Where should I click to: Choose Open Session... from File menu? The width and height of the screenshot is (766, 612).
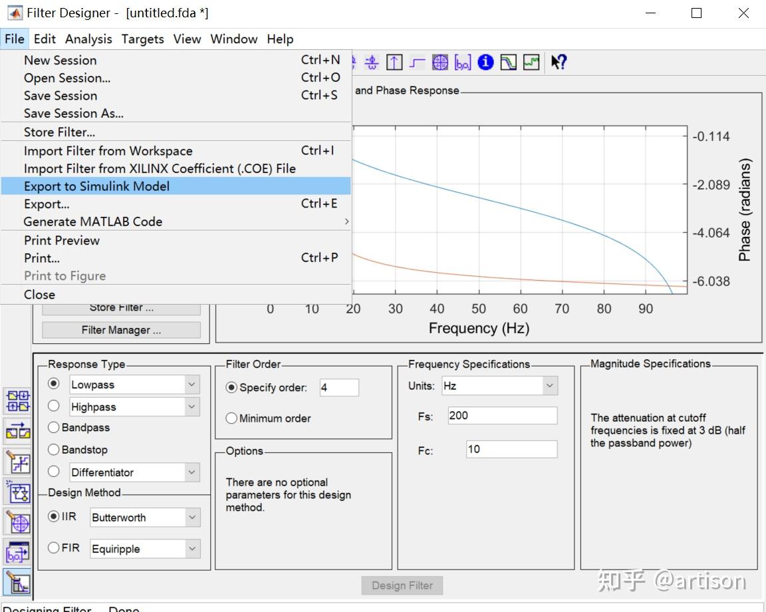[176, 78]
